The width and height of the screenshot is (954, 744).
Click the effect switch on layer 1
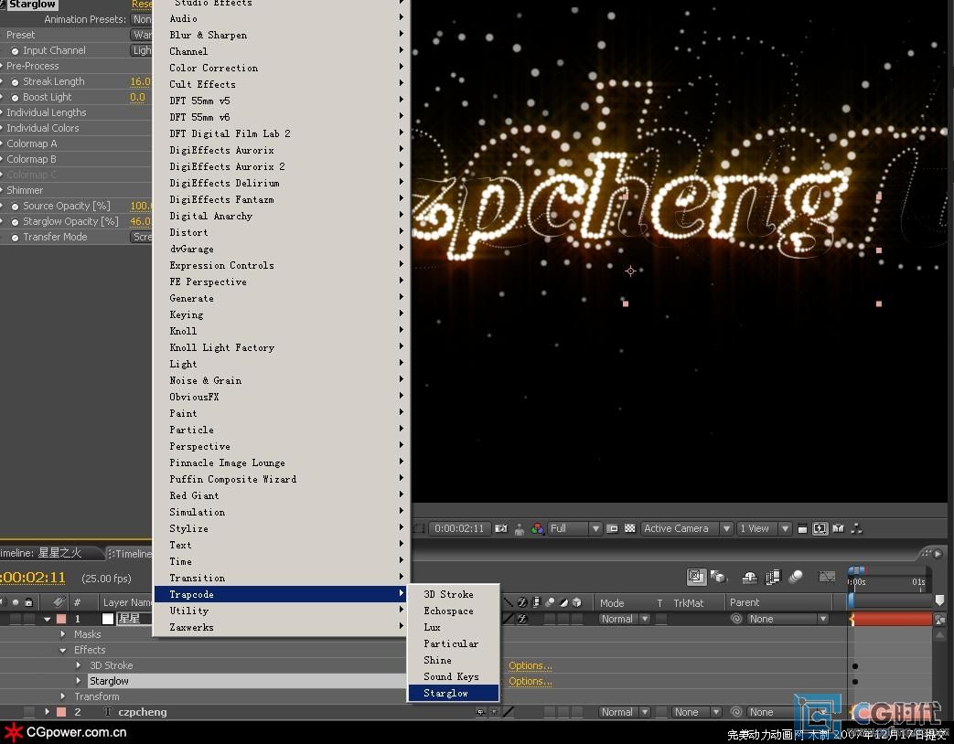pyautogui.click(x=522, y=619)
